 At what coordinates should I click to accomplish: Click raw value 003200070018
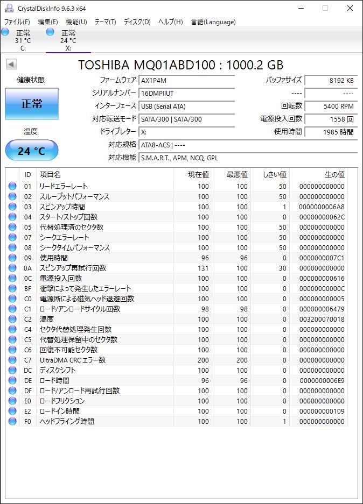point(322,319)
